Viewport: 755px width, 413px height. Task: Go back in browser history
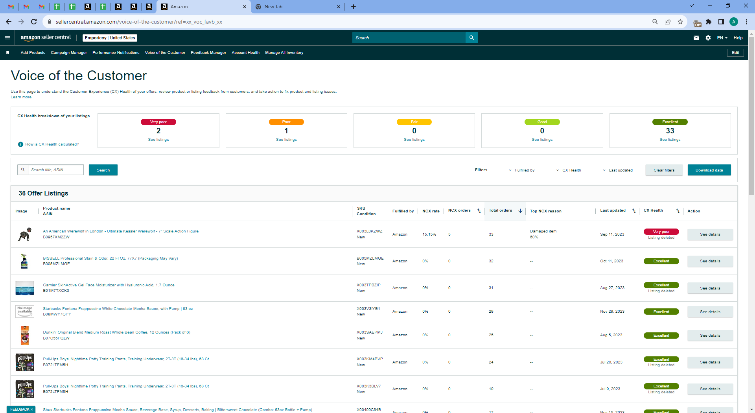point(9,22)
